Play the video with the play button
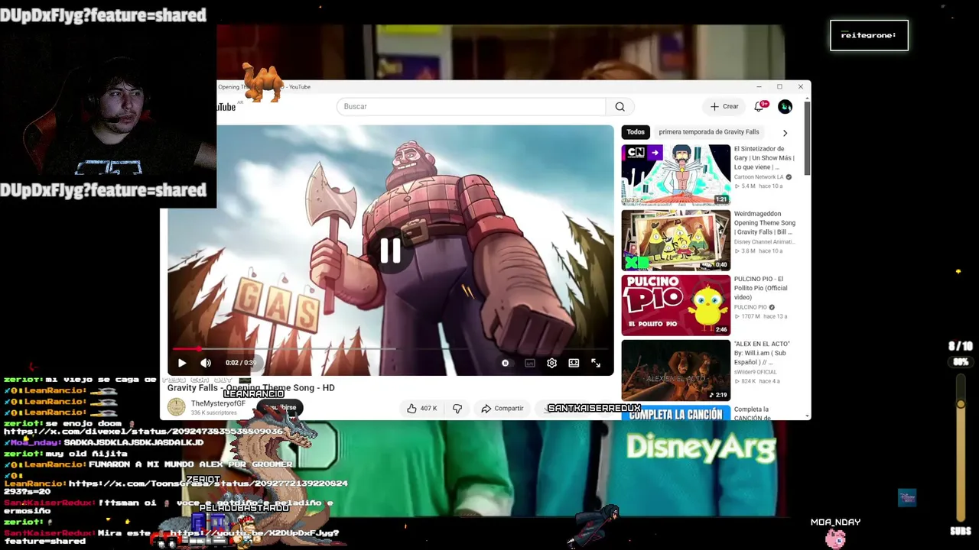979x550 pixels. [x=182, y=363]
